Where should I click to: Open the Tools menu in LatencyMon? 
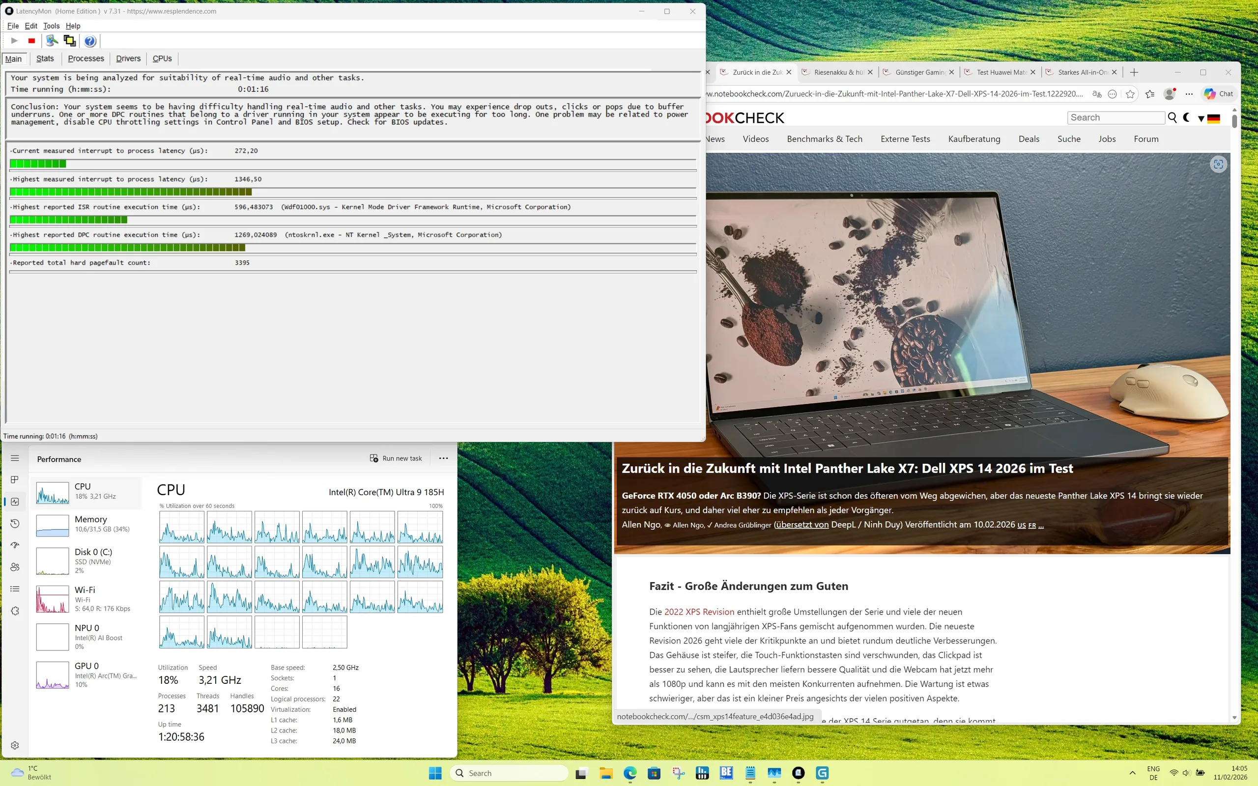51,26
